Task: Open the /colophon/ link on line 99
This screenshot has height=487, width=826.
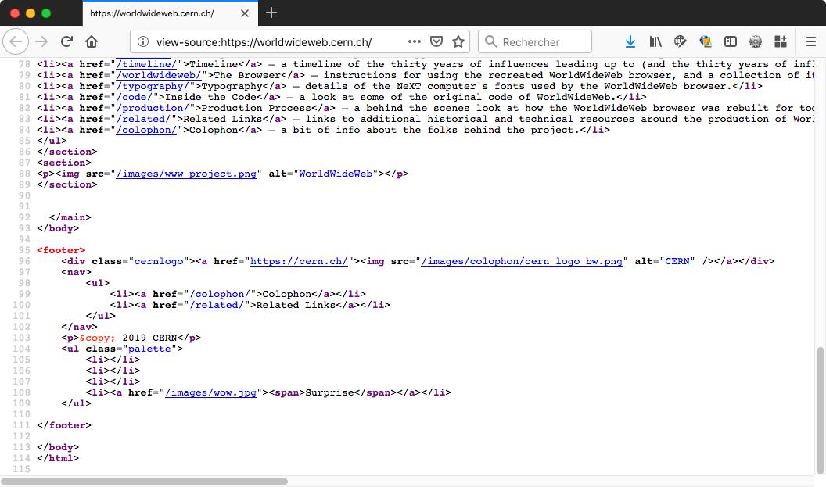Action: pos(220,294)
